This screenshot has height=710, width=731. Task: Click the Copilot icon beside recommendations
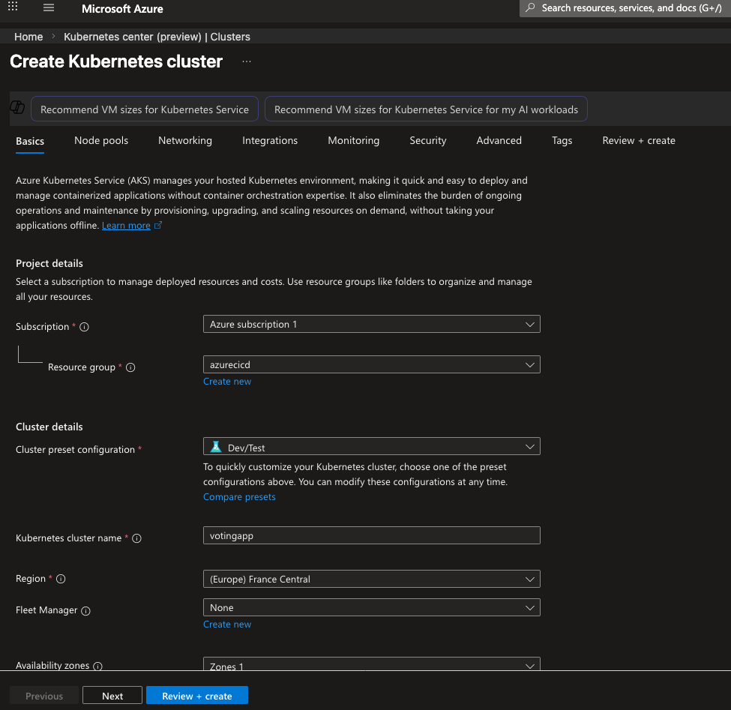point(17,108)
